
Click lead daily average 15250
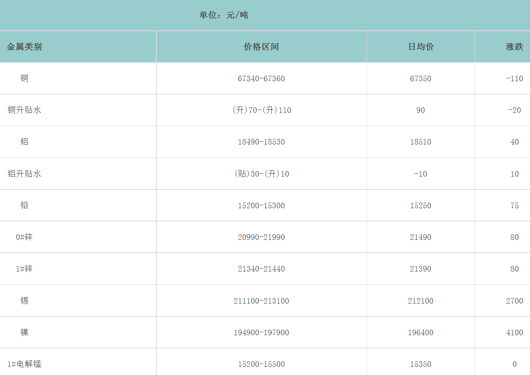[x=421, y=206]
